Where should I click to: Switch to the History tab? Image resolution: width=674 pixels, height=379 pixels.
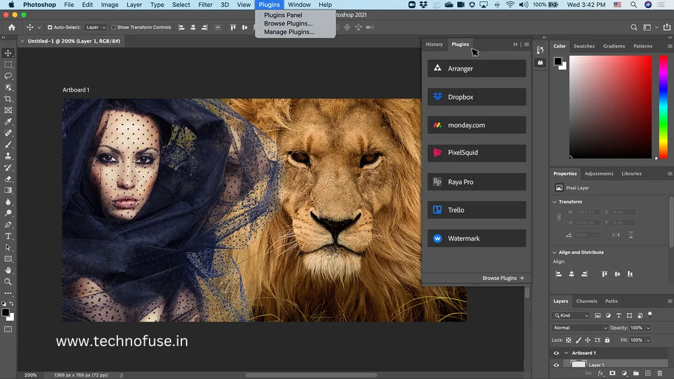[x=434, y=44]
